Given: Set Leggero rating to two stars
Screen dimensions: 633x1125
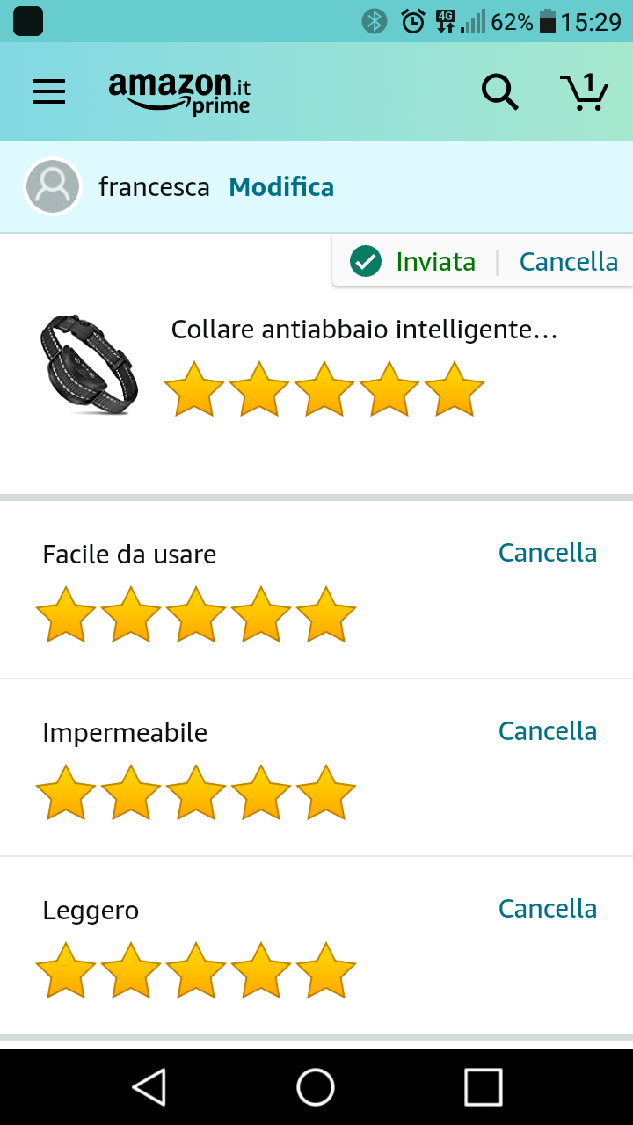Looking at the screenshot, I should click(x=131, y=970).
